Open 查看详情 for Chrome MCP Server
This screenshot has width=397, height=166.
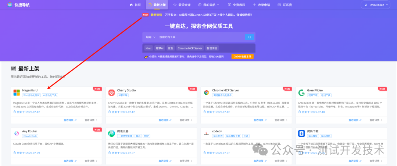tap(281, 120)
